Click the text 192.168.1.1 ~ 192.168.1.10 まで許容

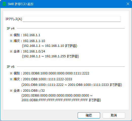tap(50, 46)
